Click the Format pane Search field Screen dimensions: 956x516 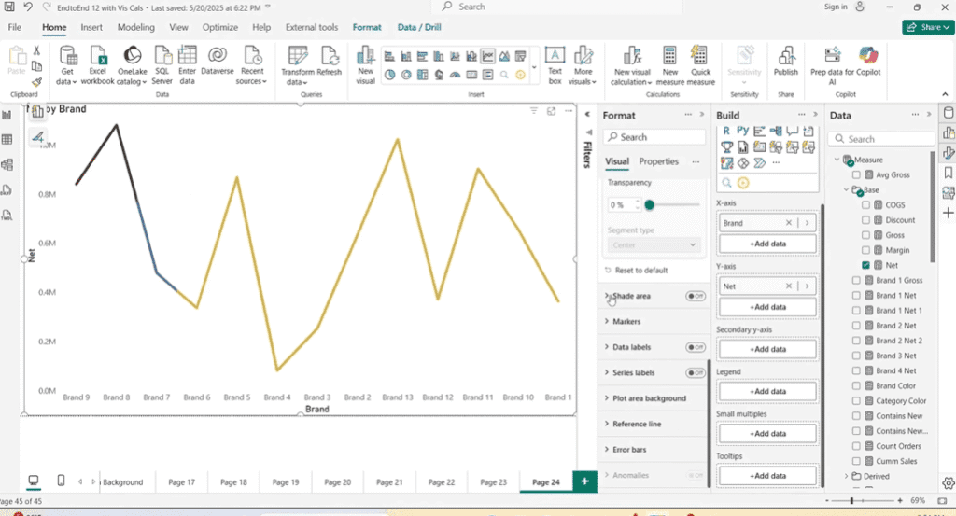[x=654, y=137]
